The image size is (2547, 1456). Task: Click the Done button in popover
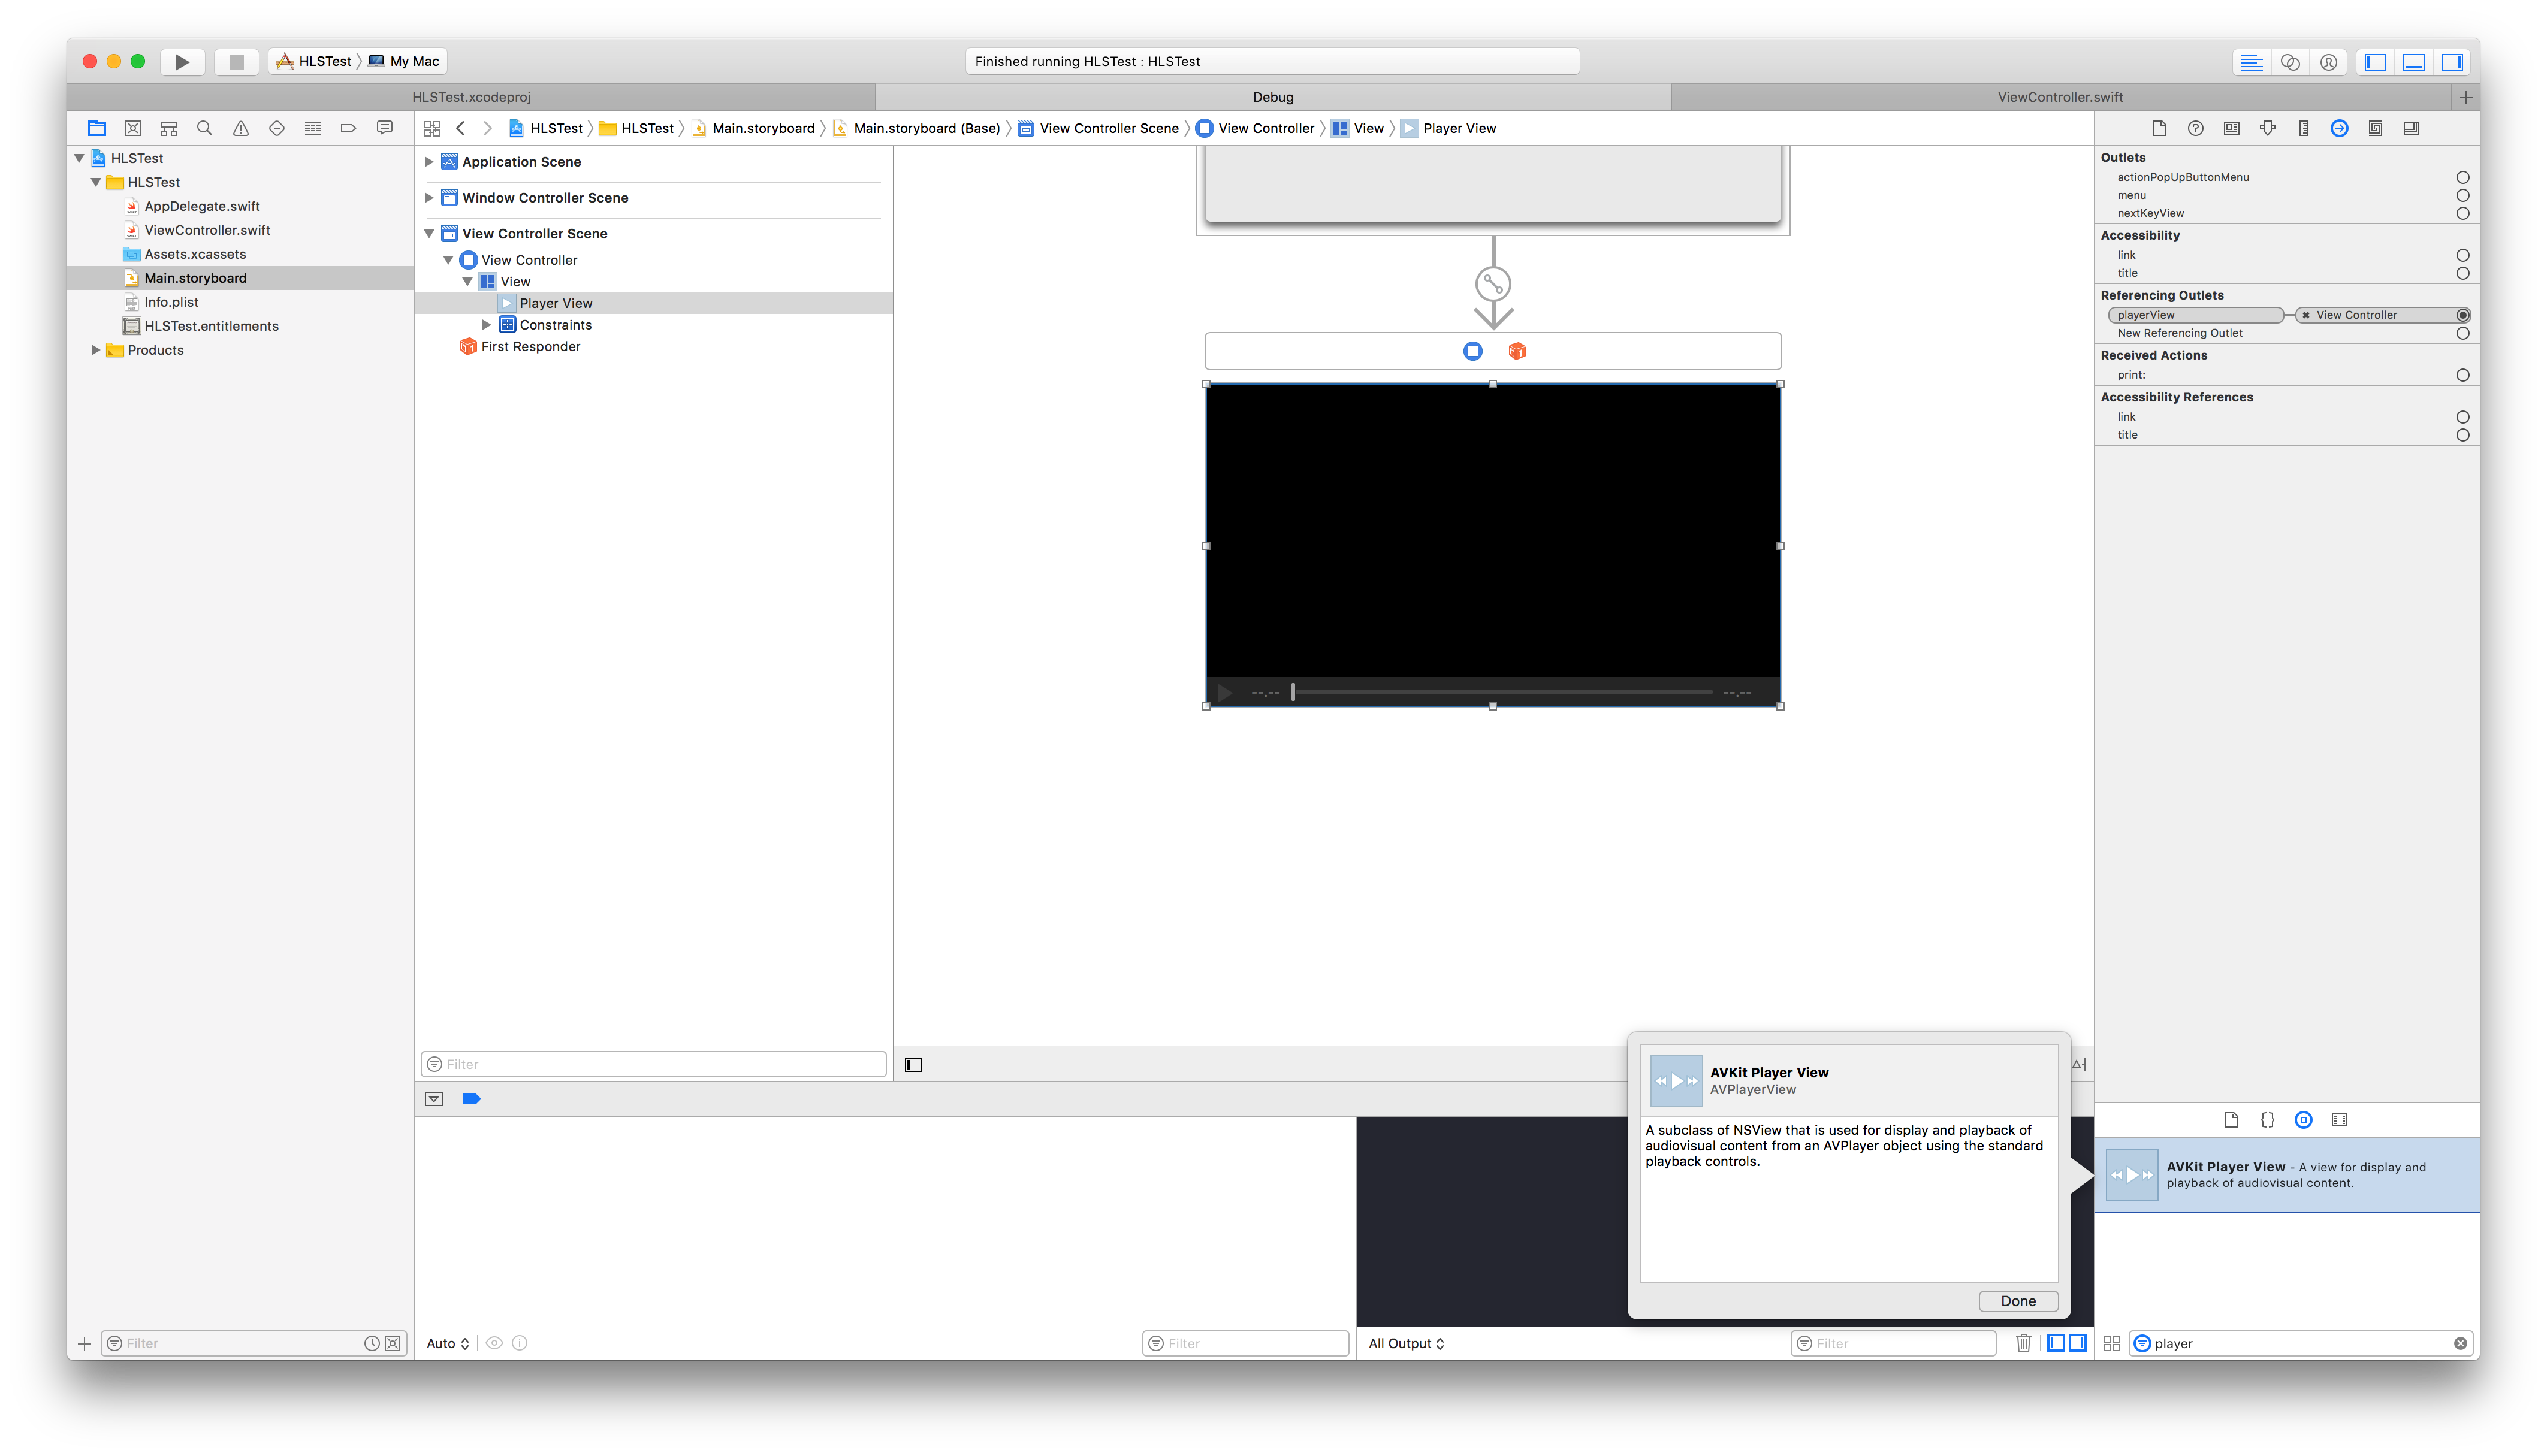coord(2017,1301)
